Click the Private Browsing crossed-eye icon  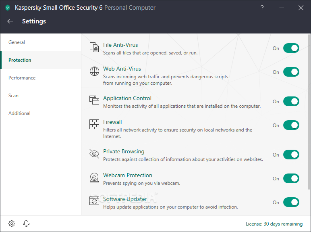pyautogui.click(x=94, y=154)
